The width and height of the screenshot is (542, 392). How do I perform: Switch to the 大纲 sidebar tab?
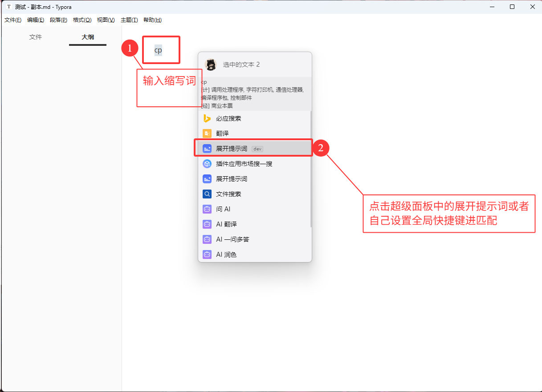pyautogui.click(x=88, y=37)
